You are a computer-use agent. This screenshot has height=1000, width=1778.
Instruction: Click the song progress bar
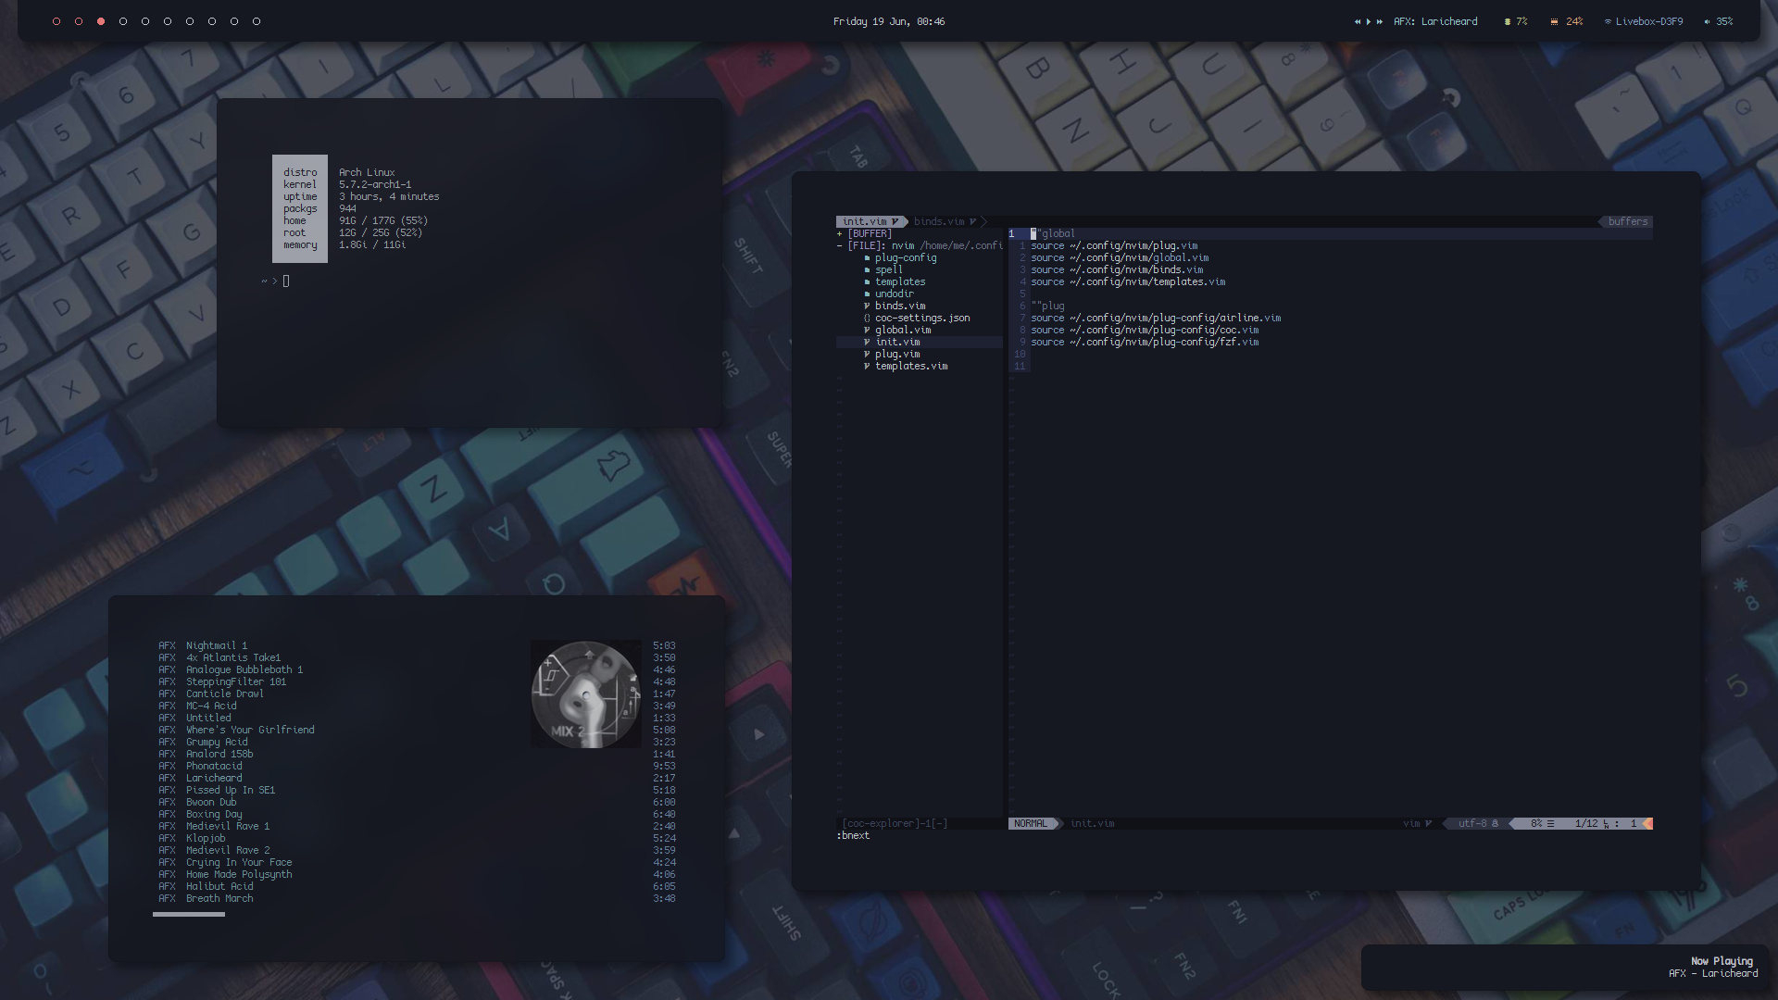(x=189, y=915)
